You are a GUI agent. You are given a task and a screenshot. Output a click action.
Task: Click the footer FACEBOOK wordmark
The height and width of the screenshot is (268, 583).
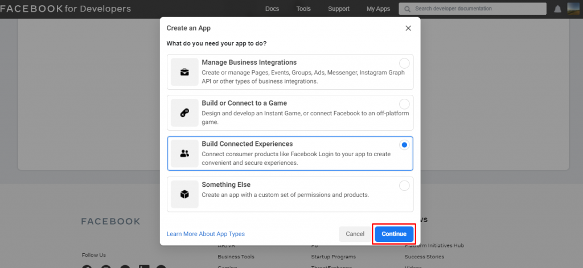pyautogui.click(x=111, y=221)
